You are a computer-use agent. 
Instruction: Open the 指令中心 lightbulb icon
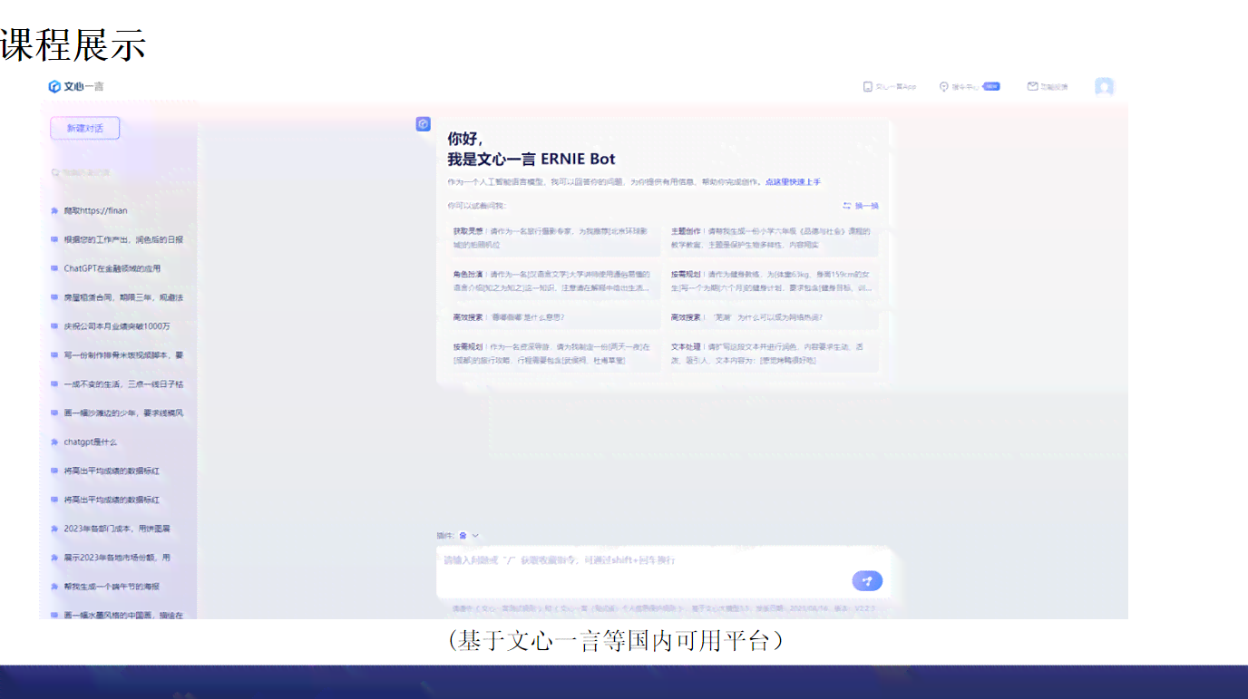pyautogui.click(x=943, y=87)
